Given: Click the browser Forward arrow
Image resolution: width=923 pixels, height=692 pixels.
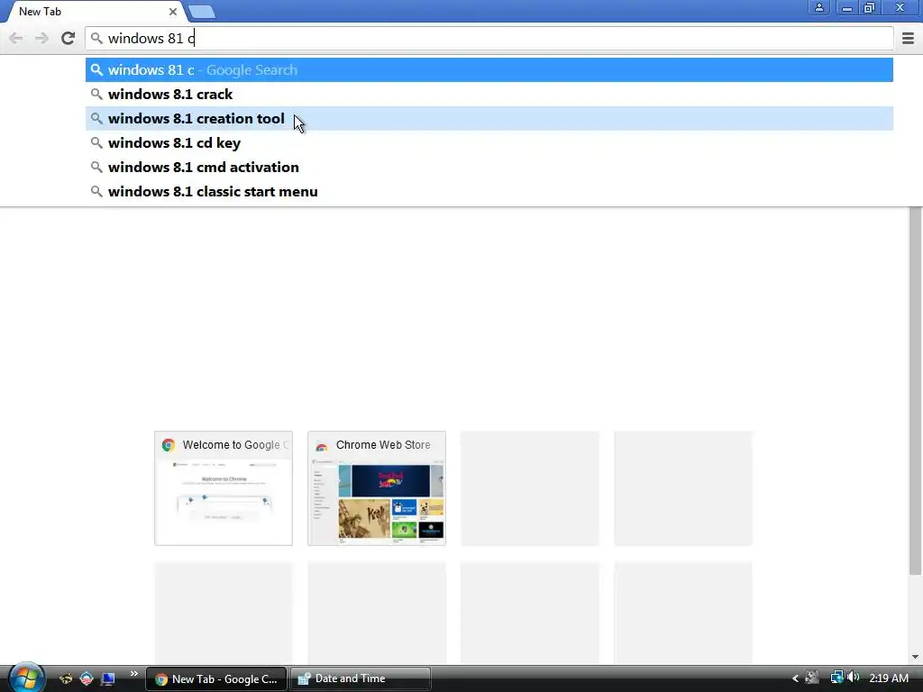Looking at the screenshot, I should click(x=41, y=38).
